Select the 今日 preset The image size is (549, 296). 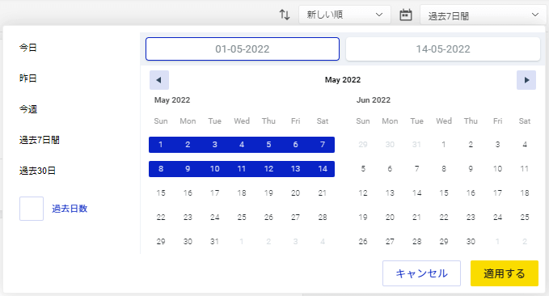coord(28,47)
